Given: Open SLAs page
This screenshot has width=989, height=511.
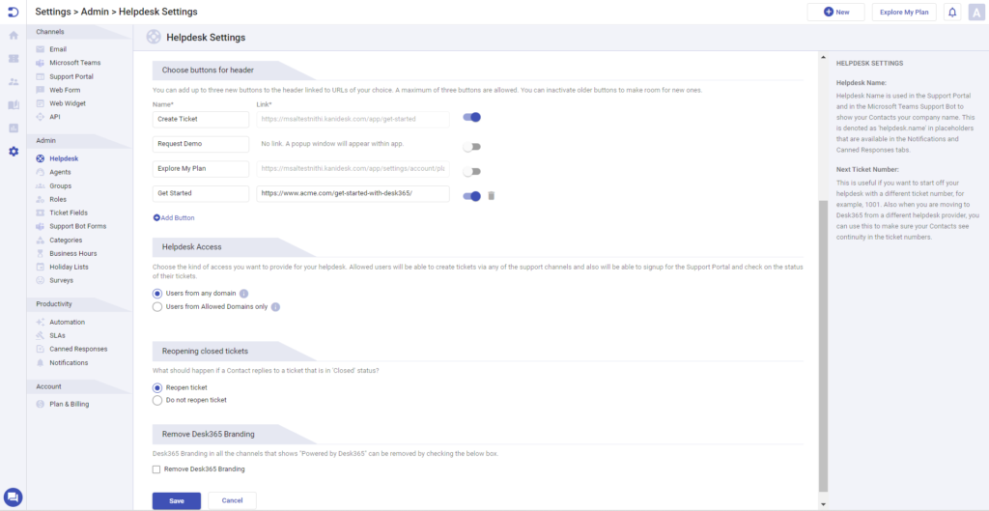Looking at the screenshot, I should 57,335.
